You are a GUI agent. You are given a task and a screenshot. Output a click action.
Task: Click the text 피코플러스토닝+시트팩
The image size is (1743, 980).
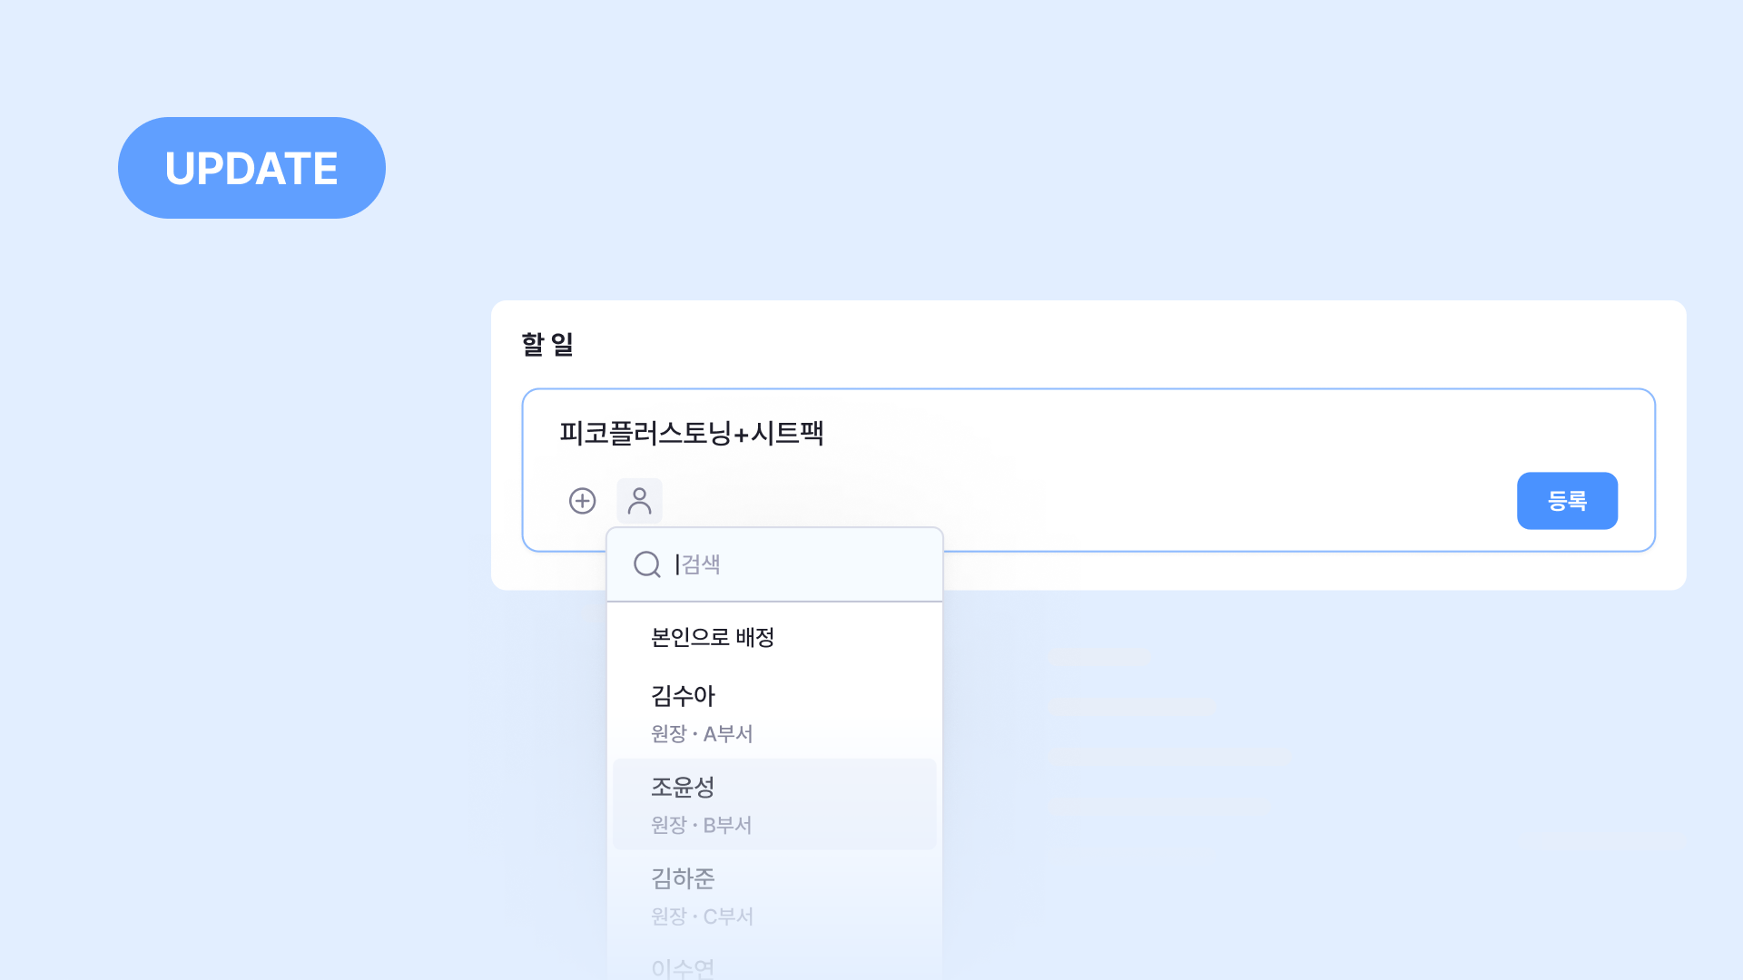pos(691,434)
